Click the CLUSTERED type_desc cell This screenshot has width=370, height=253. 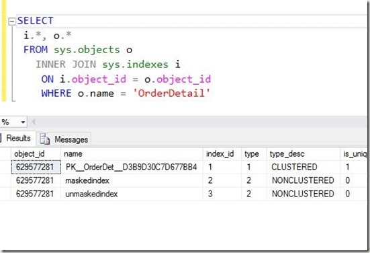point(304,168)
